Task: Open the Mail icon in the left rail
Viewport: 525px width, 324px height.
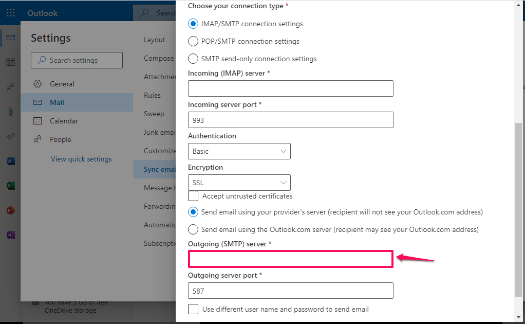Action: (x=10, y=37)
